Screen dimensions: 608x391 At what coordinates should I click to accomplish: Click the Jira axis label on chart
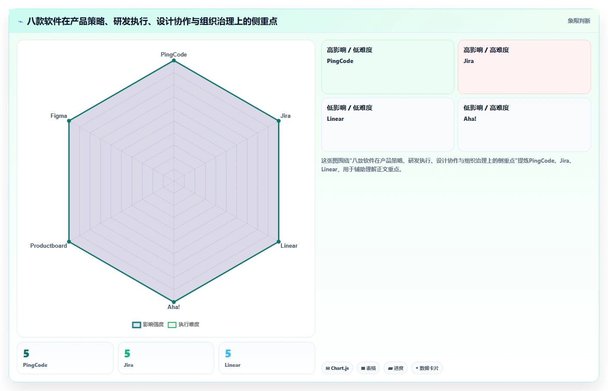(285, 116)
